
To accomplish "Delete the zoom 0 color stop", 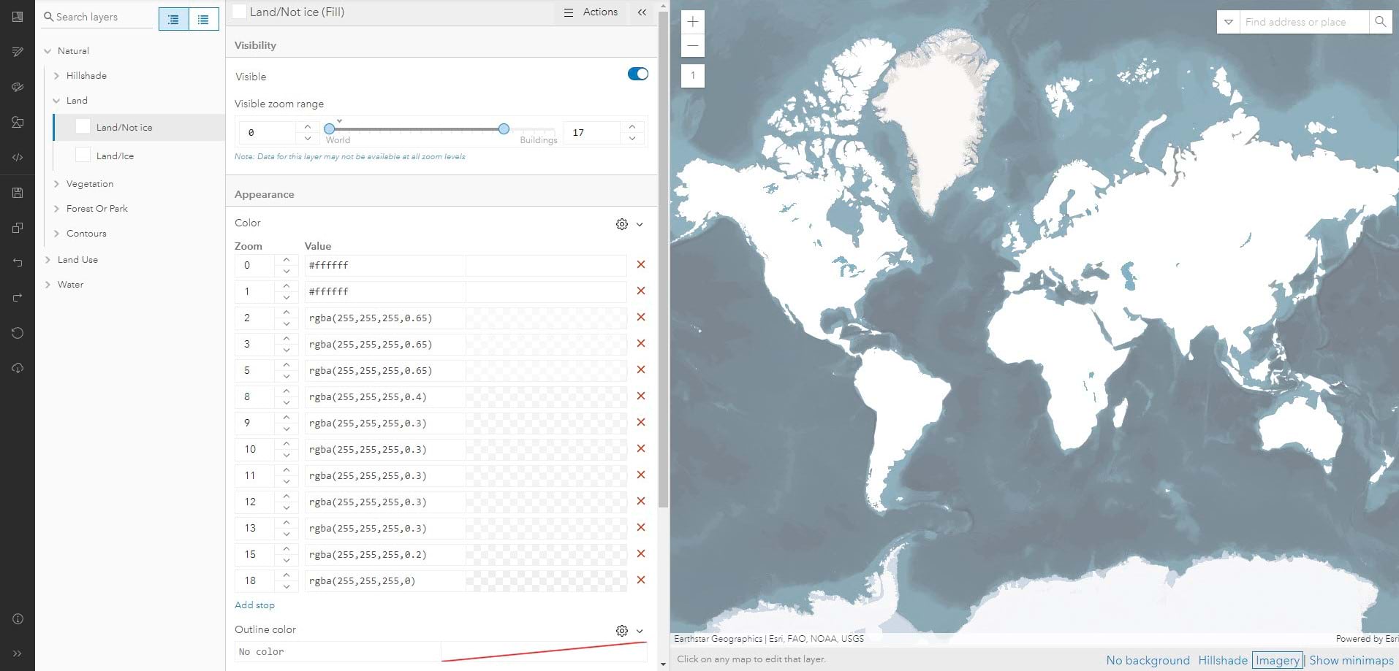I will tap(641, 265).
